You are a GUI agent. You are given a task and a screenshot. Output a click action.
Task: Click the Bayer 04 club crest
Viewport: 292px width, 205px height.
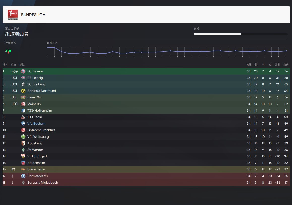pyautogui.click(x=23, y=97)
